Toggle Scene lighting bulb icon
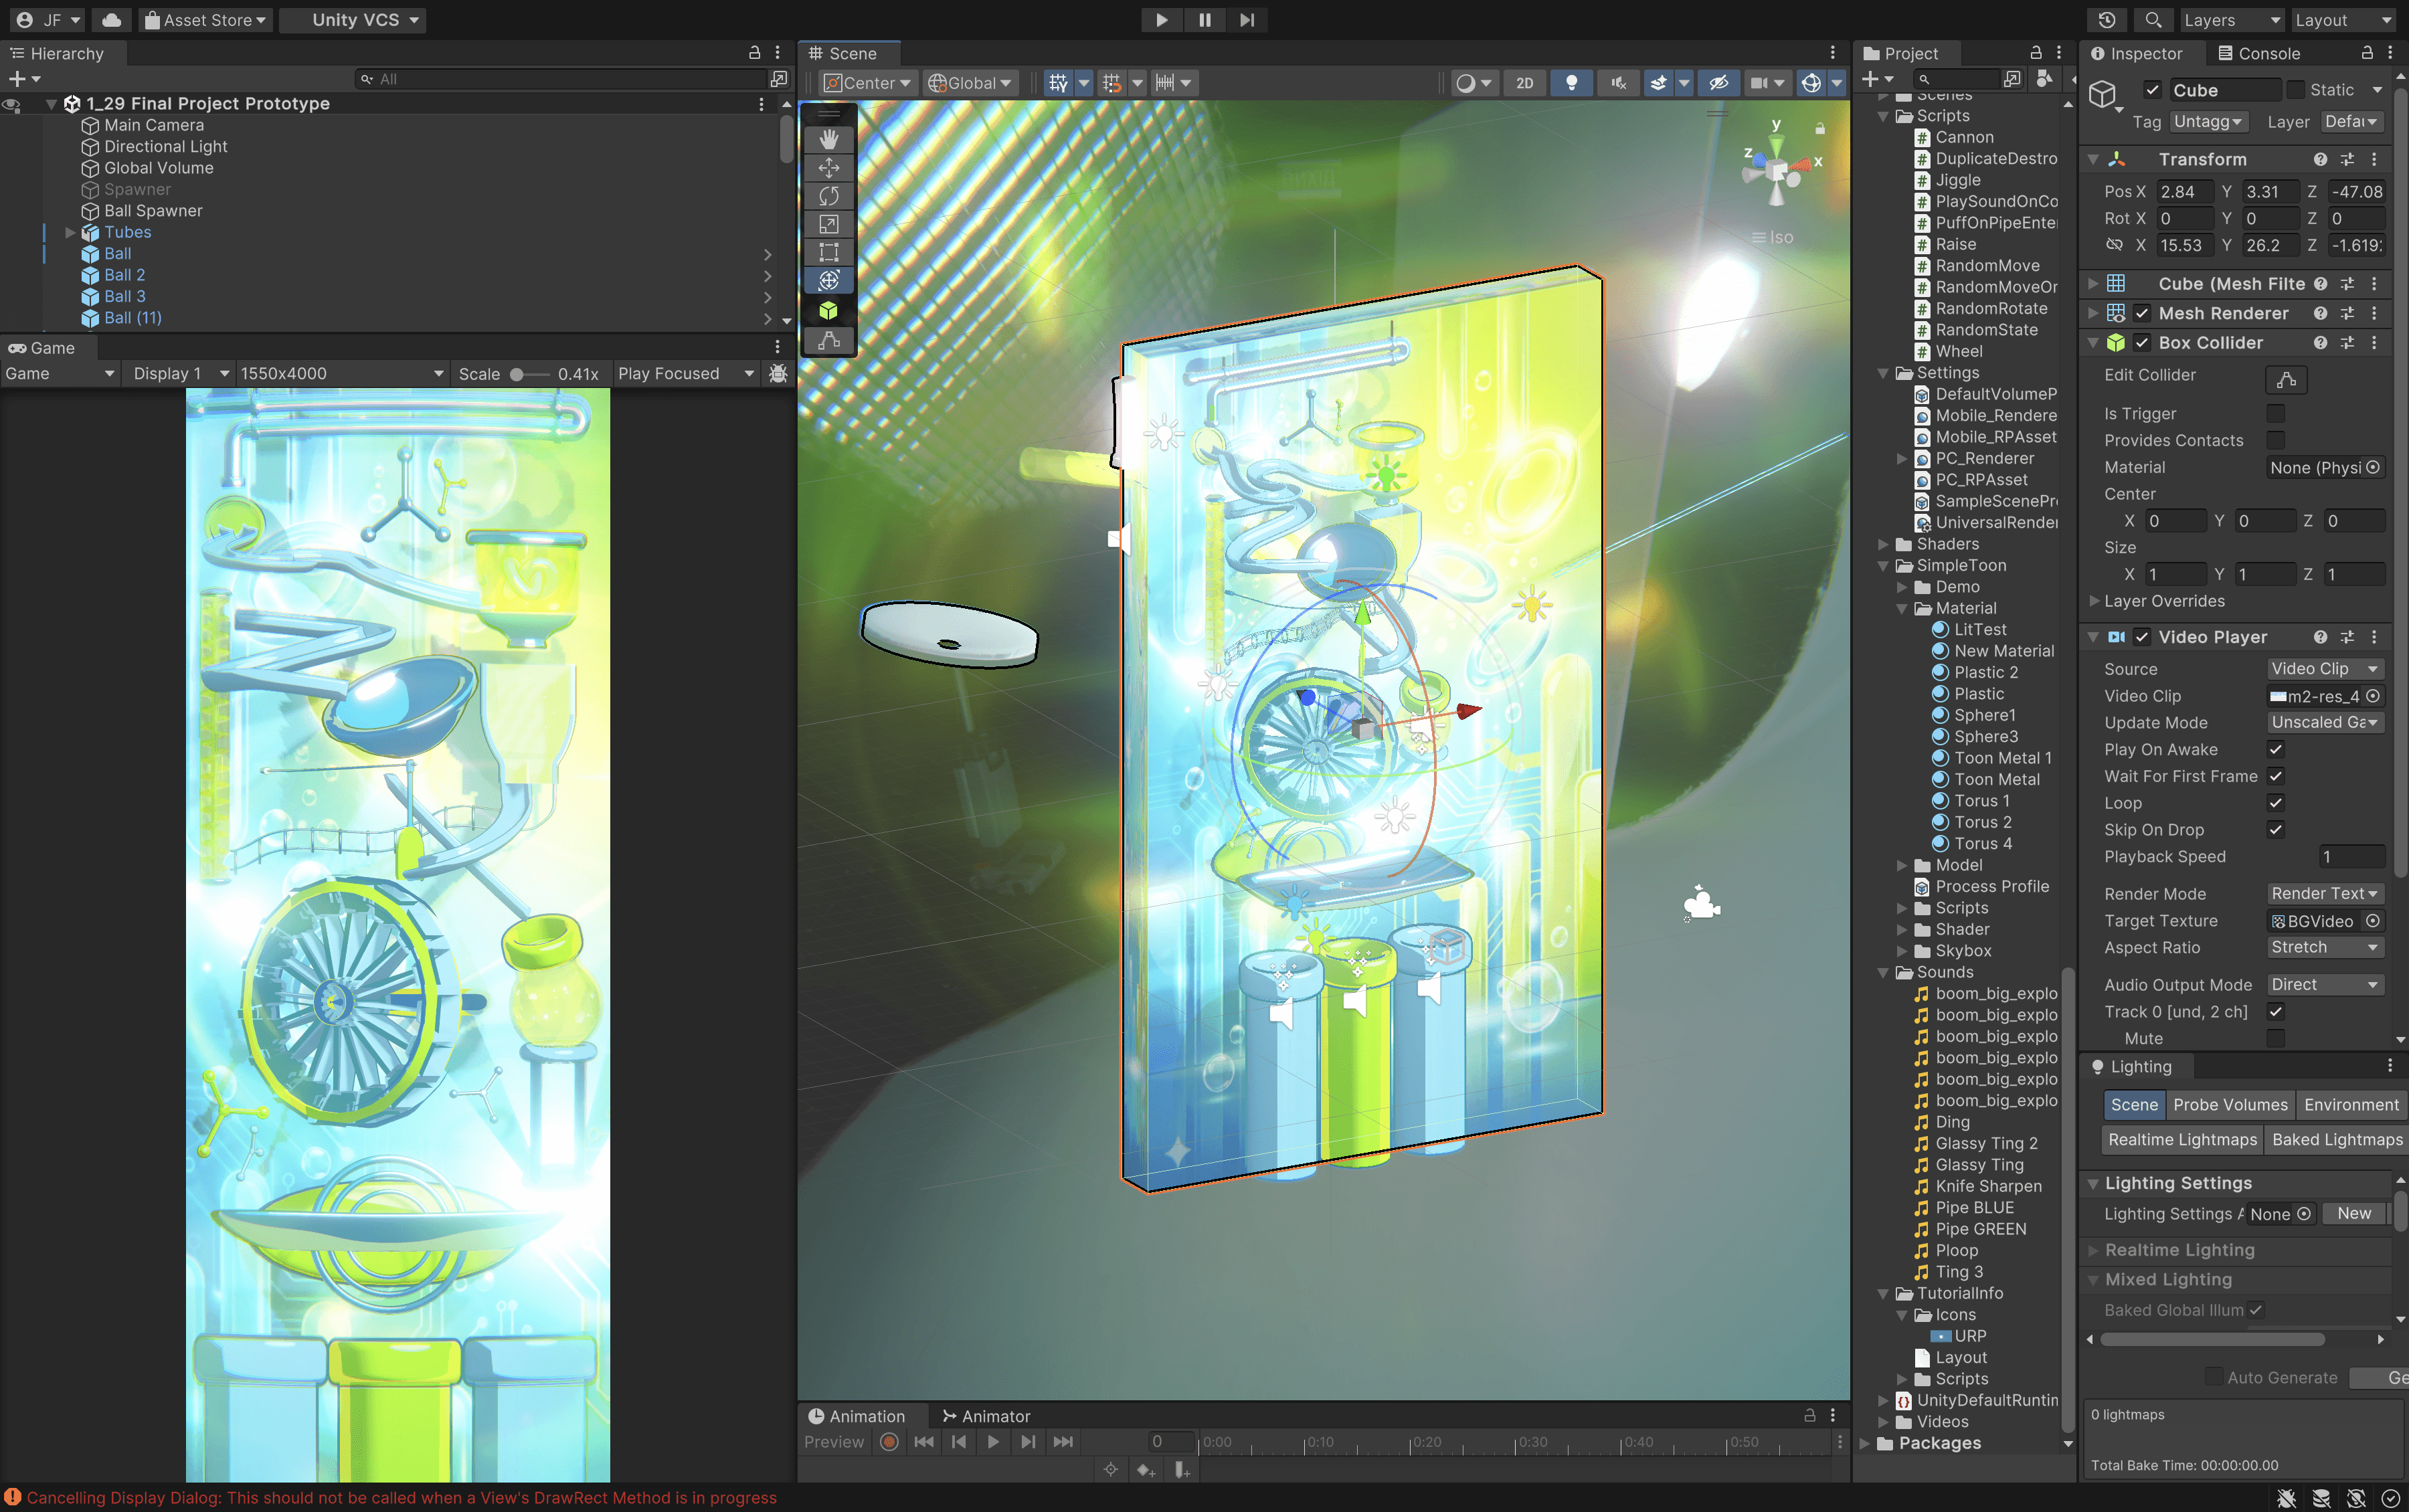 point(1571,83)
